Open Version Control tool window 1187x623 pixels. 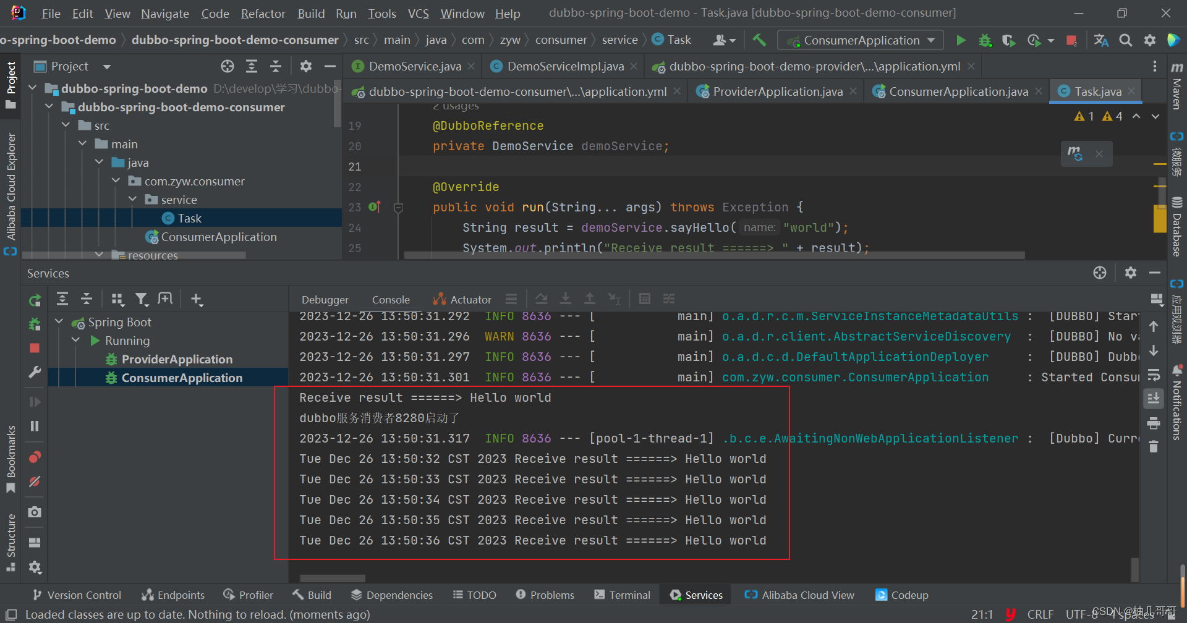click(77, 595)
